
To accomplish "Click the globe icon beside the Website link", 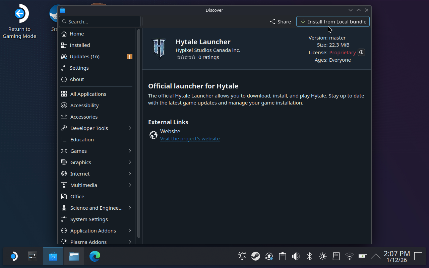I will coord(153,135).
